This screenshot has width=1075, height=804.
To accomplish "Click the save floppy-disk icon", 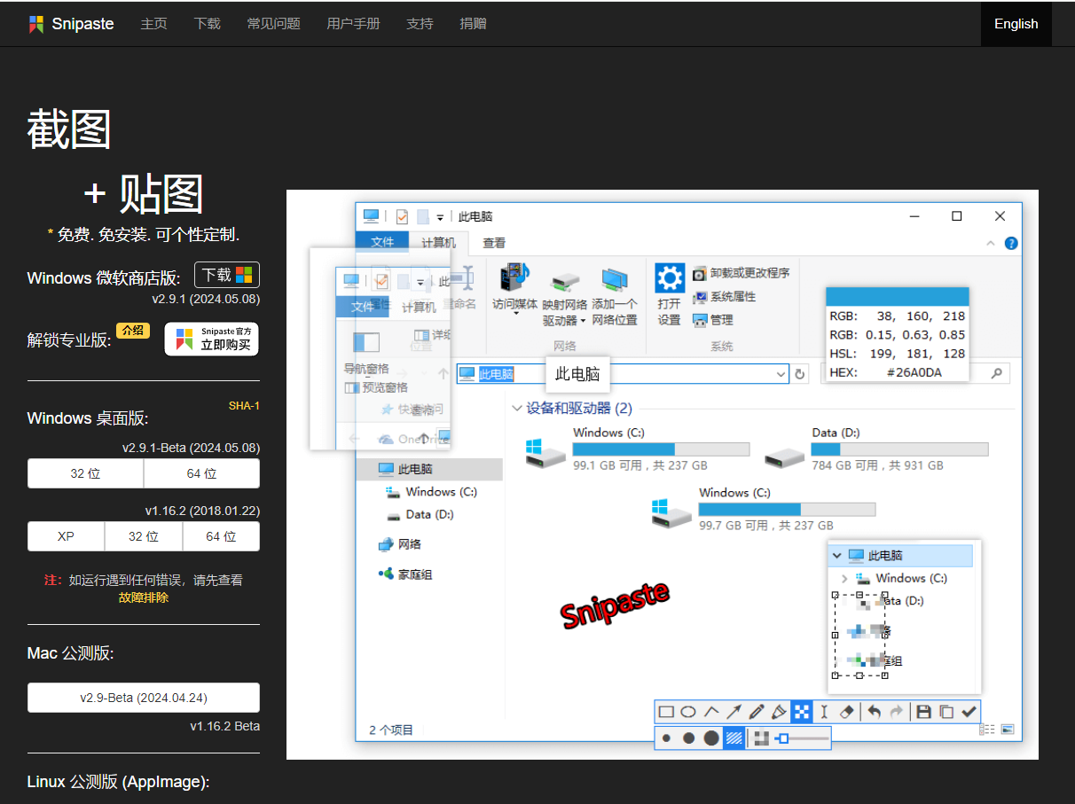I will pyautogui.click(x=923, y=712).
